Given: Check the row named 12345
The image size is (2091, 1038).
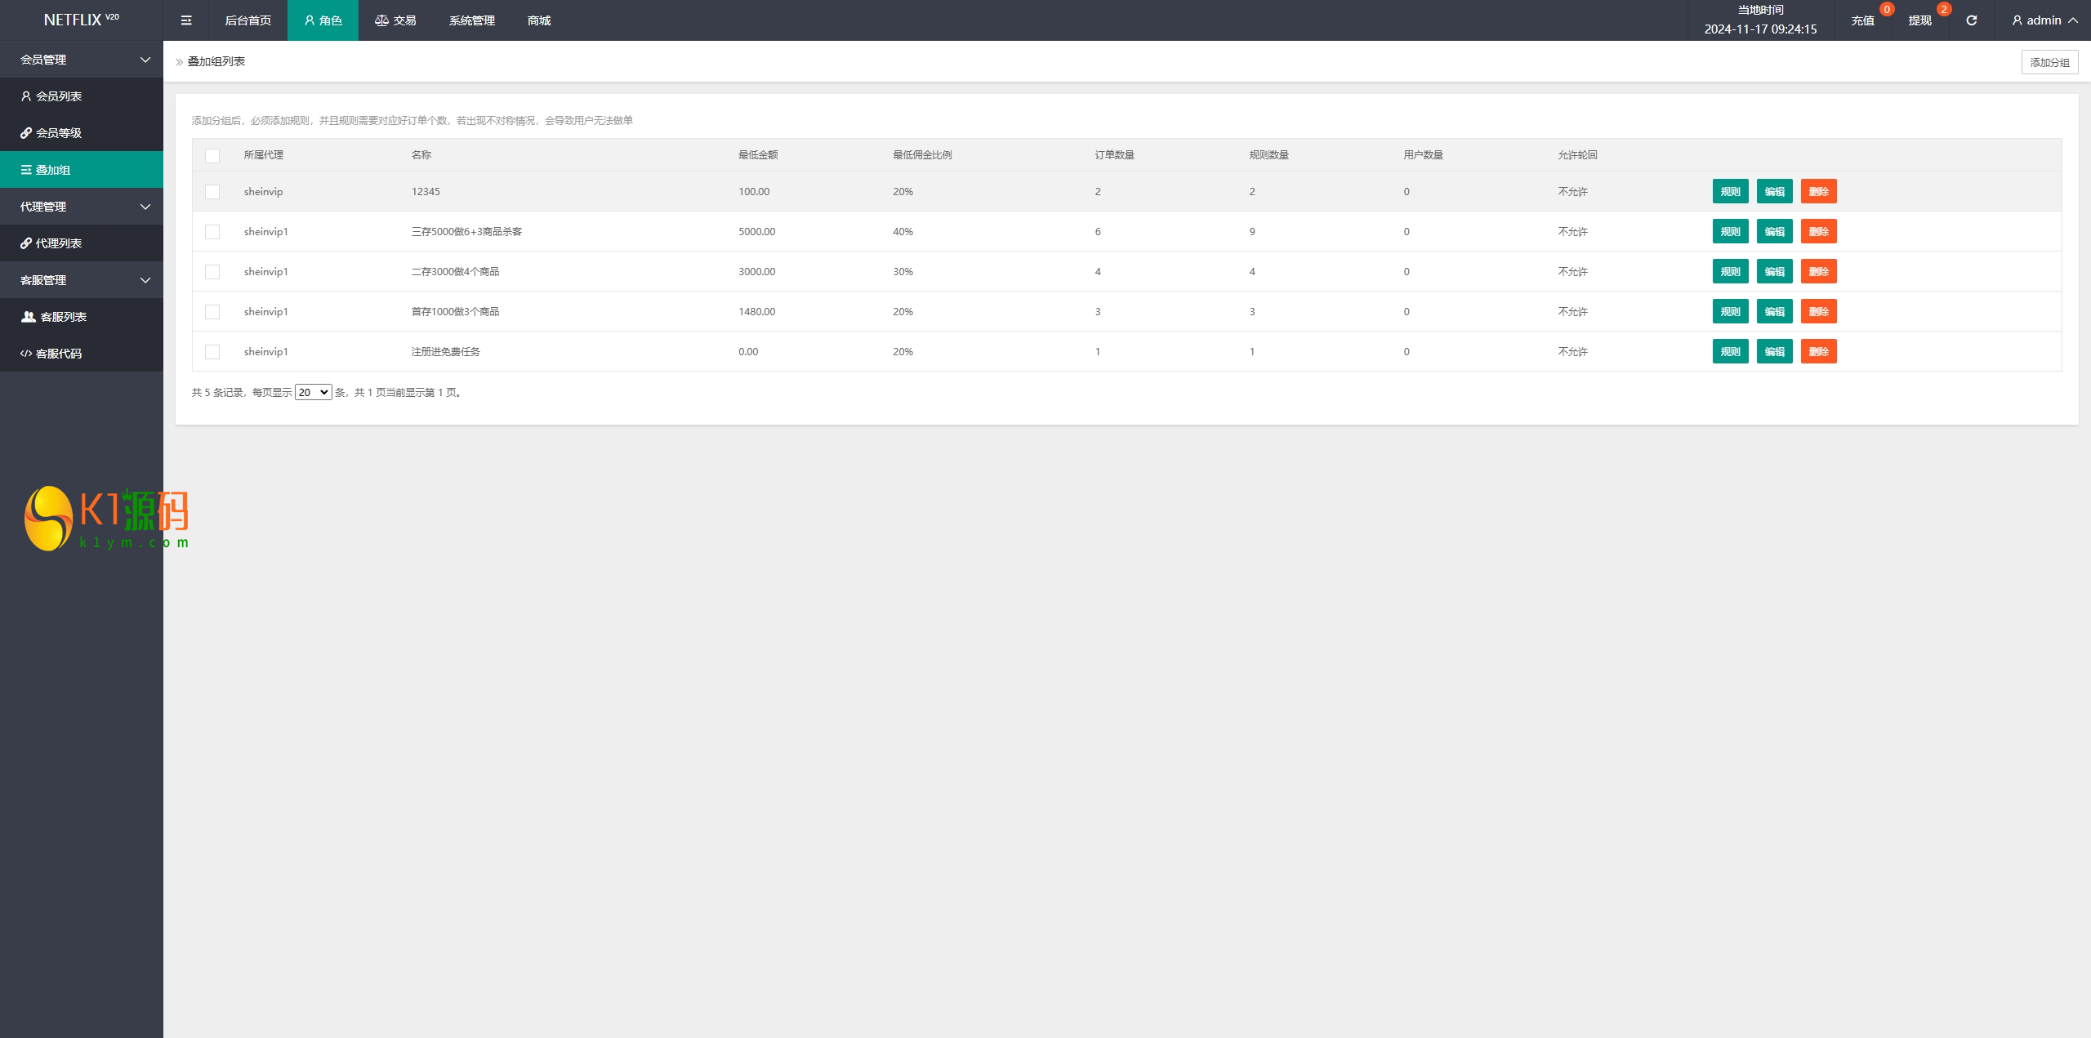Looking at the screenshot, I should 212,192.
